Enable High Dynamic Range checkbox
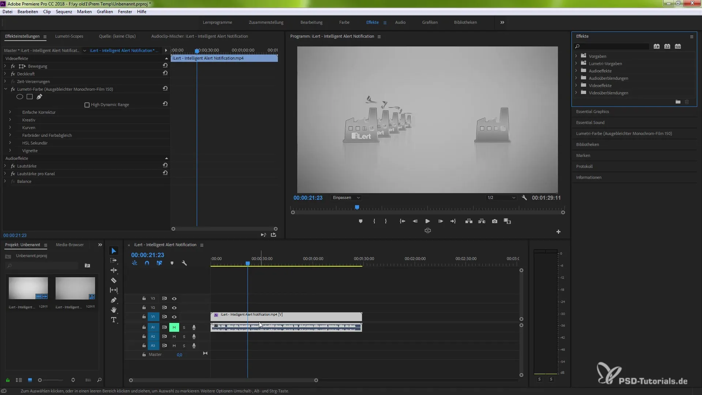 point(87,105)
